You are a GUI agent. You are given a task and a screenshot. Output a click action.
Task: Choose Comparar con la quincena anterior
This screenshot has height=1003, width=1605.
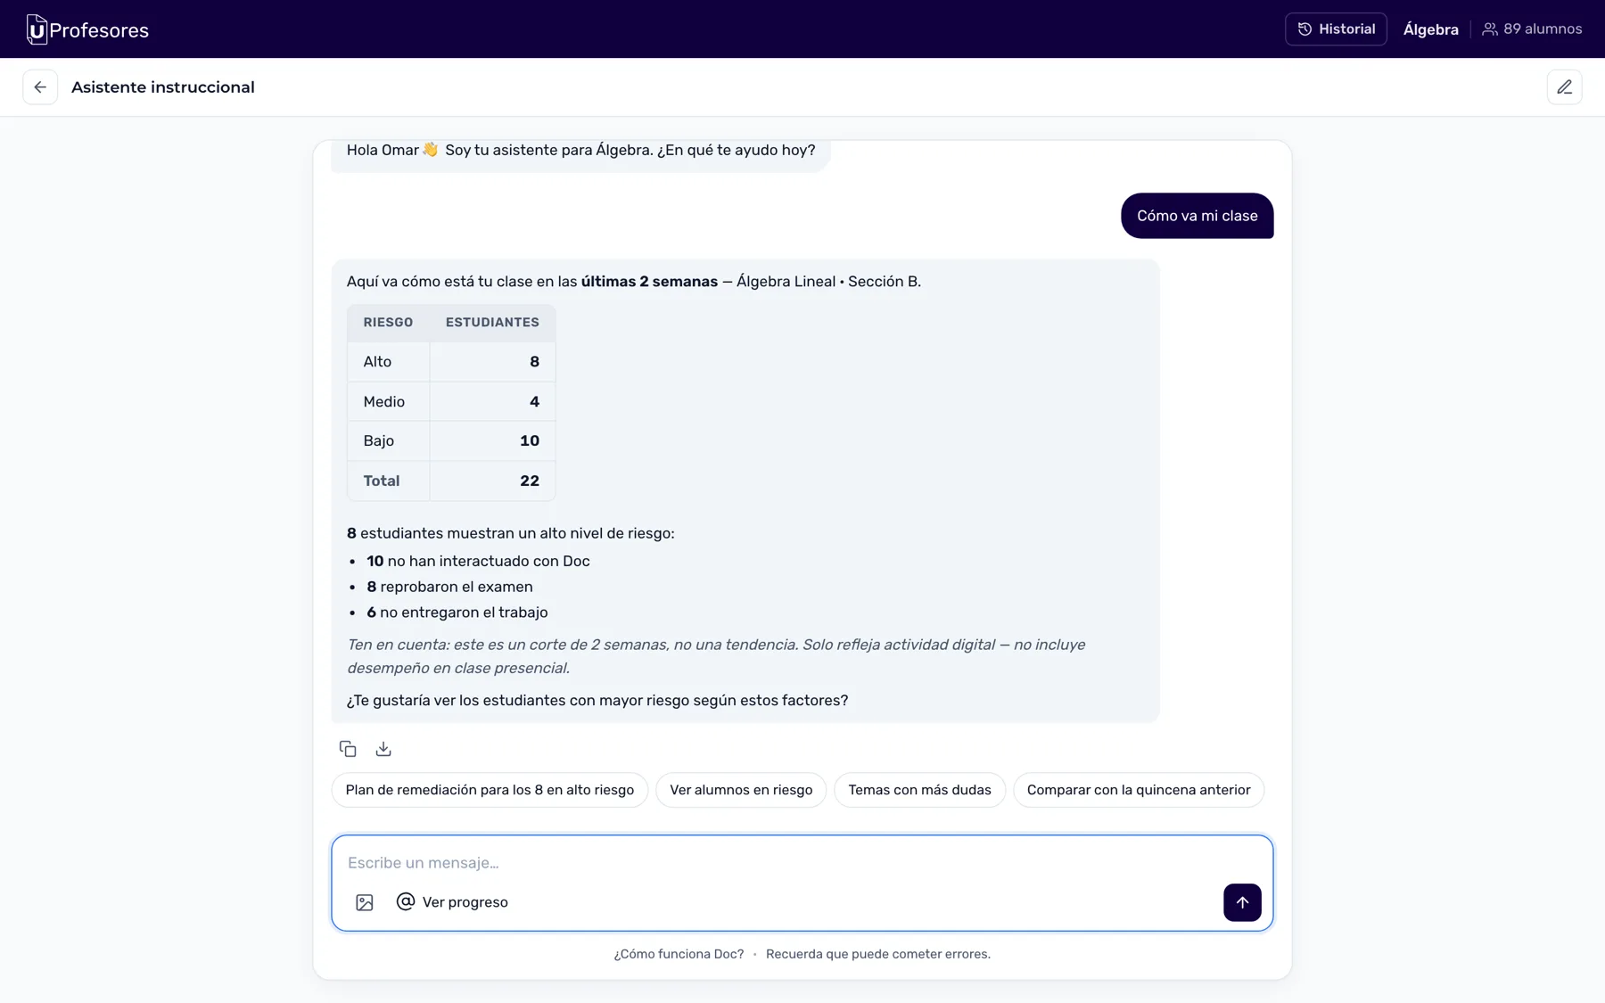(1139, 790)
